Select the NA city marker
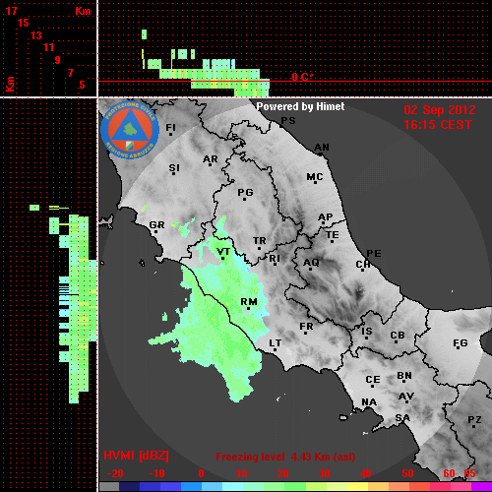The image size is (492, 492). tap(369, 402)
